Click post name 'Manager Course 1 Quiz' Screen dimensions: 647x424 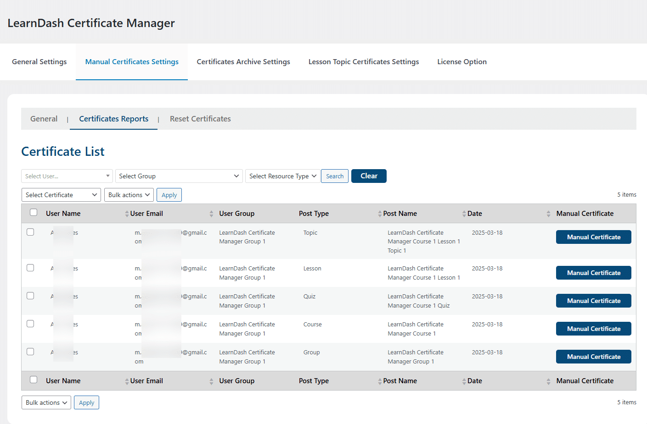click(x=419, y=306)
